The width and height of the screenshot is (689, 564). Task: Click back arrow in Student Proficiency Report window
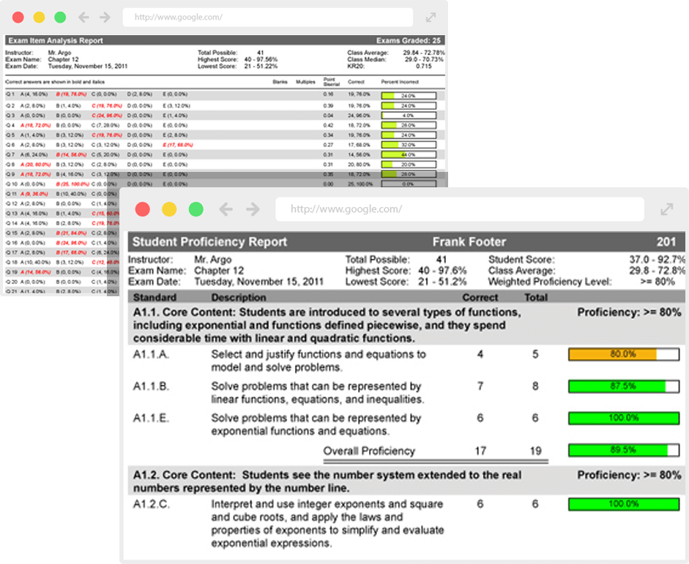[x=226, y=209]
